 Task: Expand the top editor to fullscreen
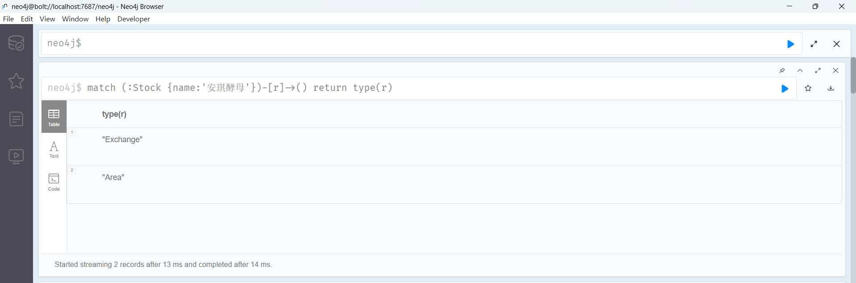tap(814, 44)
